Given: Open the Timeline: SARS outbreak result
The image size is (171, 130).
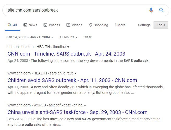Looking at the screenshot, I should 66,54.
